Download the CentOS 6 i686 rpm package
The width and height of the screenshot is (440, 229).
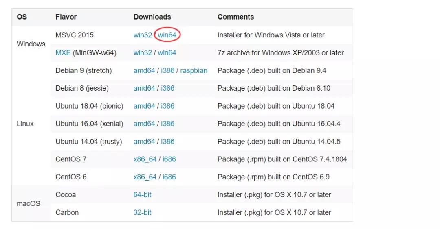(x=169, y=177)
